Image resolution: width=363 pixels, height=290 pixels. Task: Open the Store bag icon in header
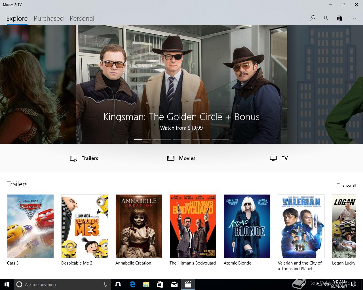point(339,18)
